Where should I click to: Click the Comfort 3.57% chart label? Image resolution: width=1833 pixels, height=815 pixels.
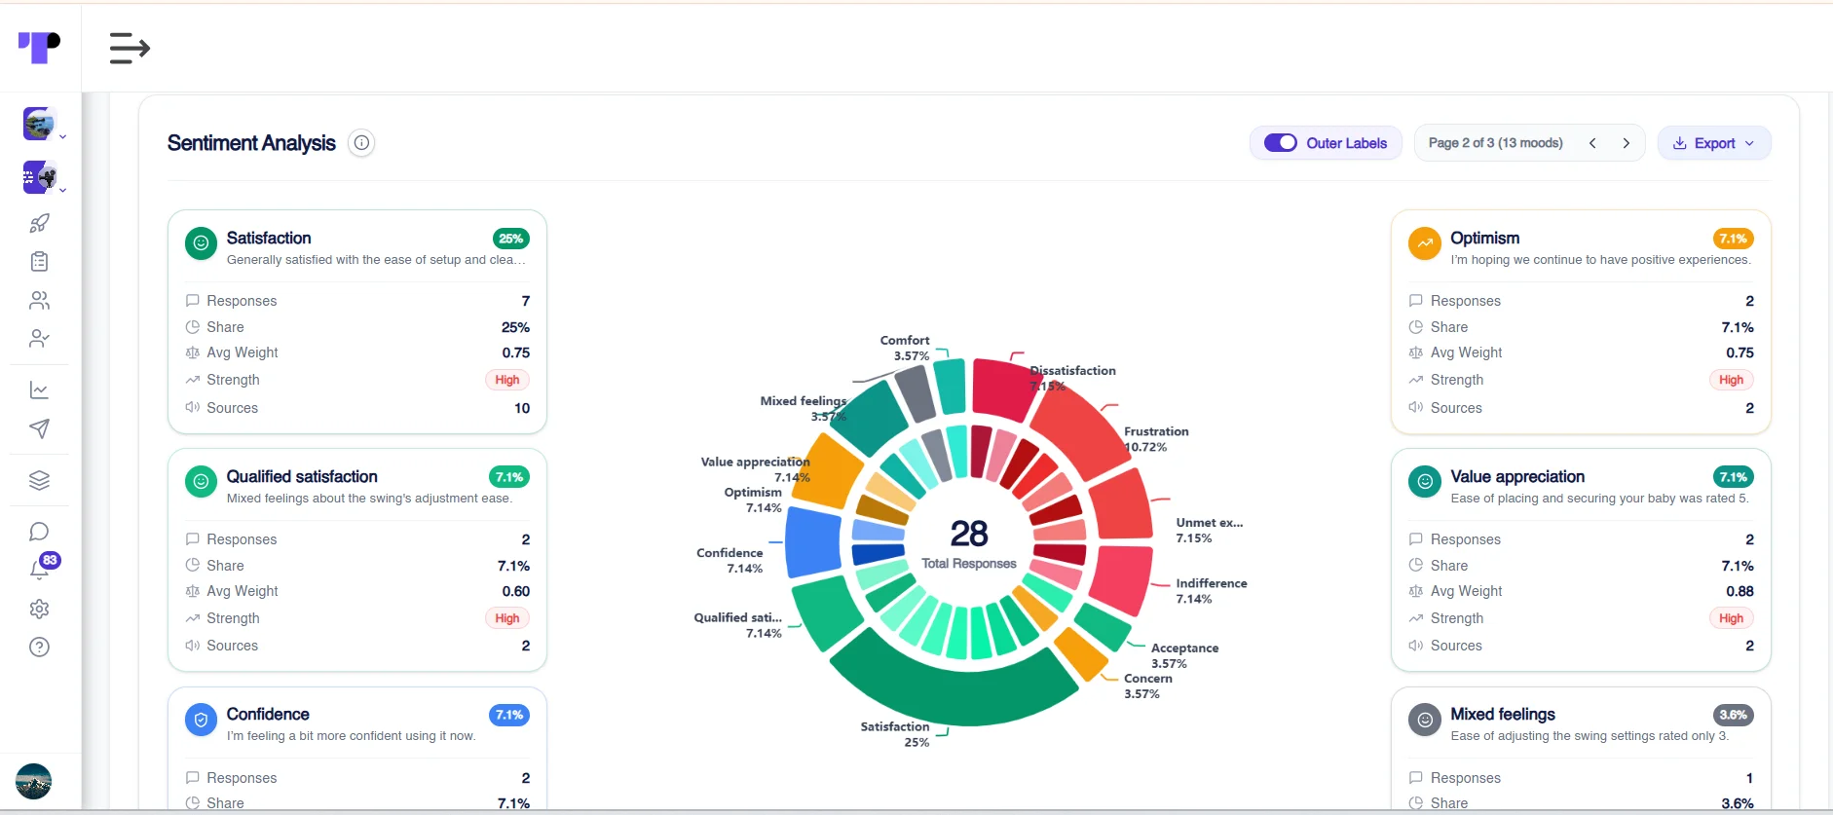[905, 349]
